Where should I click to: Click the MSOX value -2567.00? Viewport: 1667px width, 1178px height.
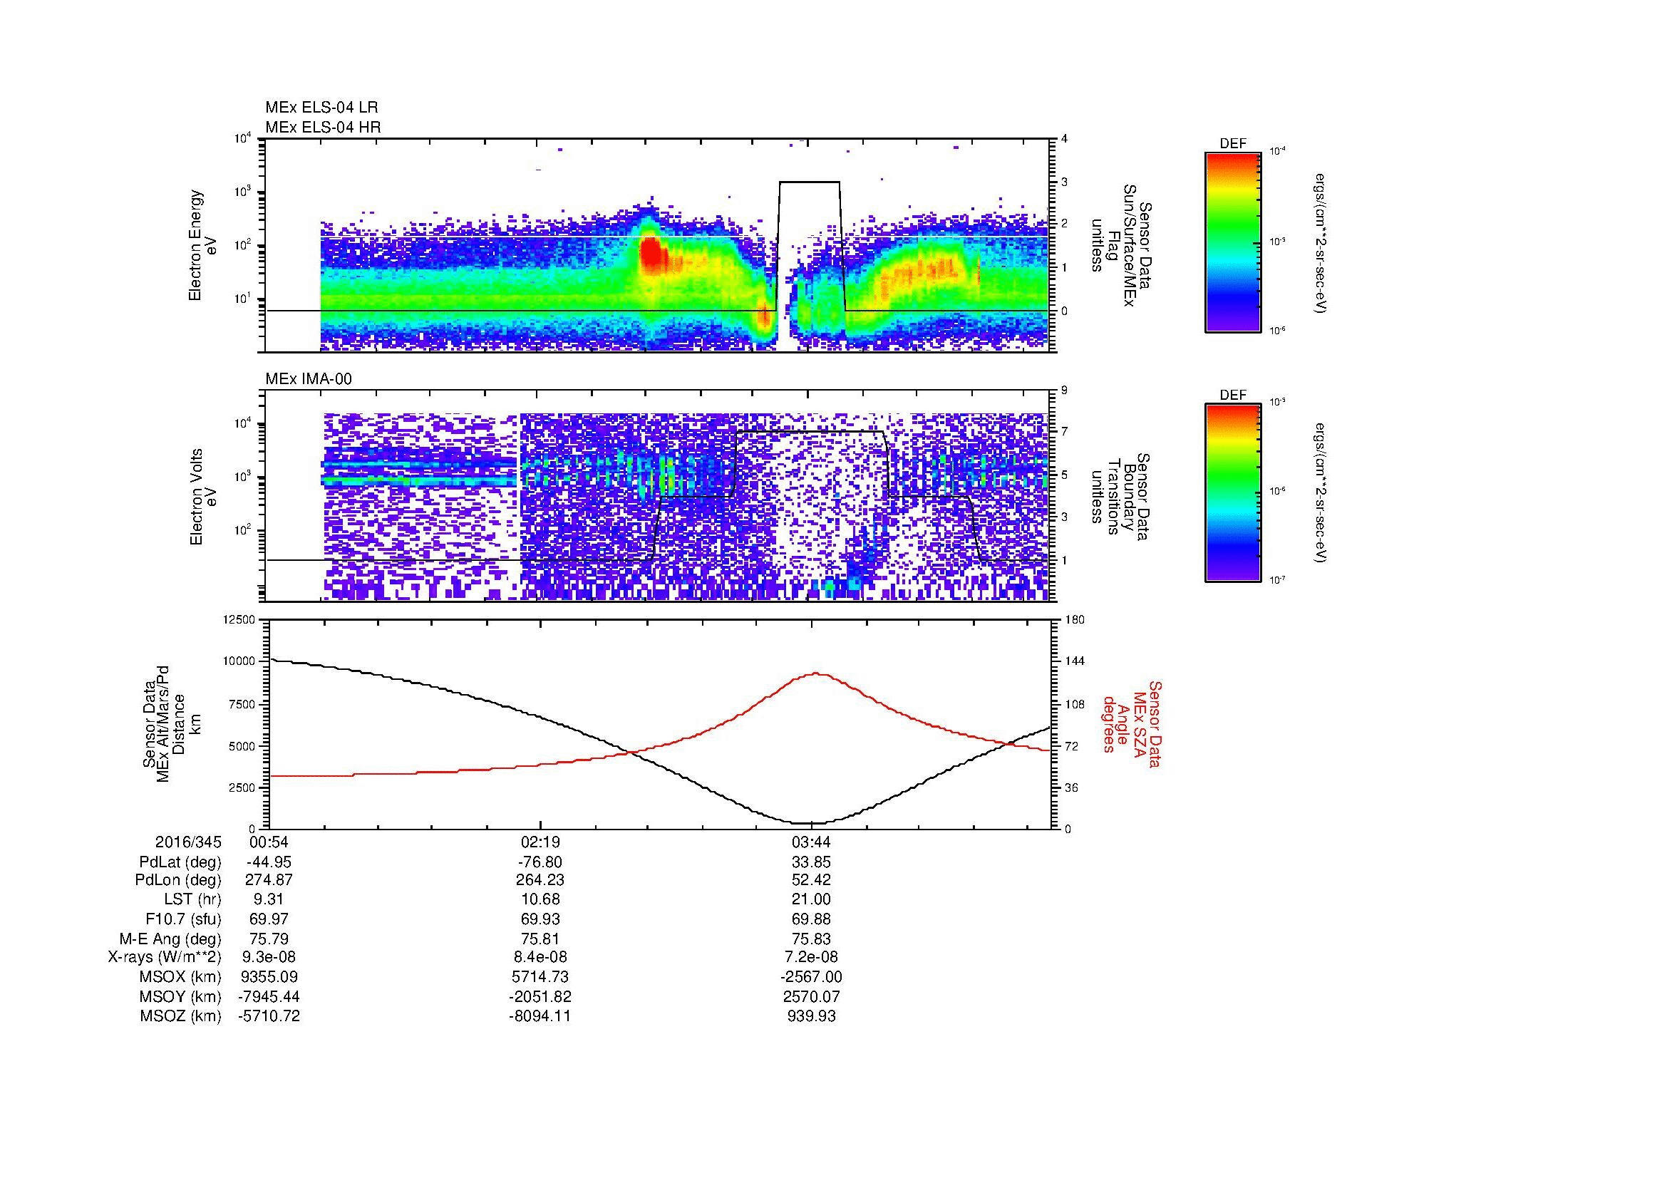pyautogui.click(x=811, y=977)
